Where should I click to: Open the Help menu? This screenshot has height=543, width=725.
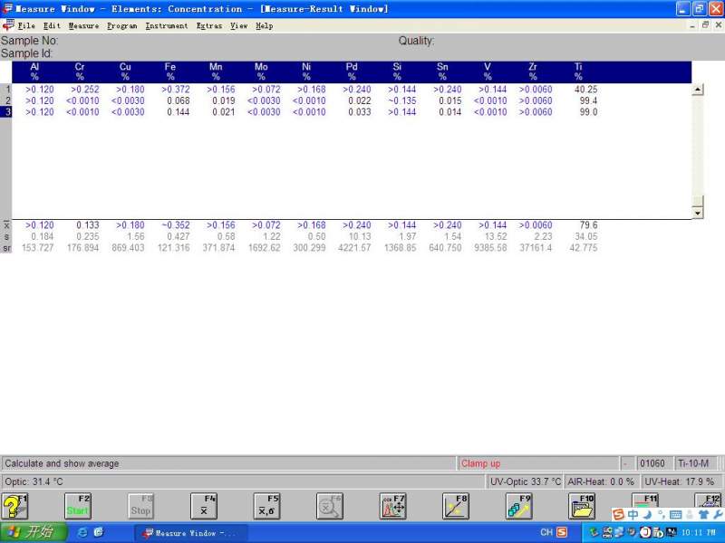click(264, 26)
